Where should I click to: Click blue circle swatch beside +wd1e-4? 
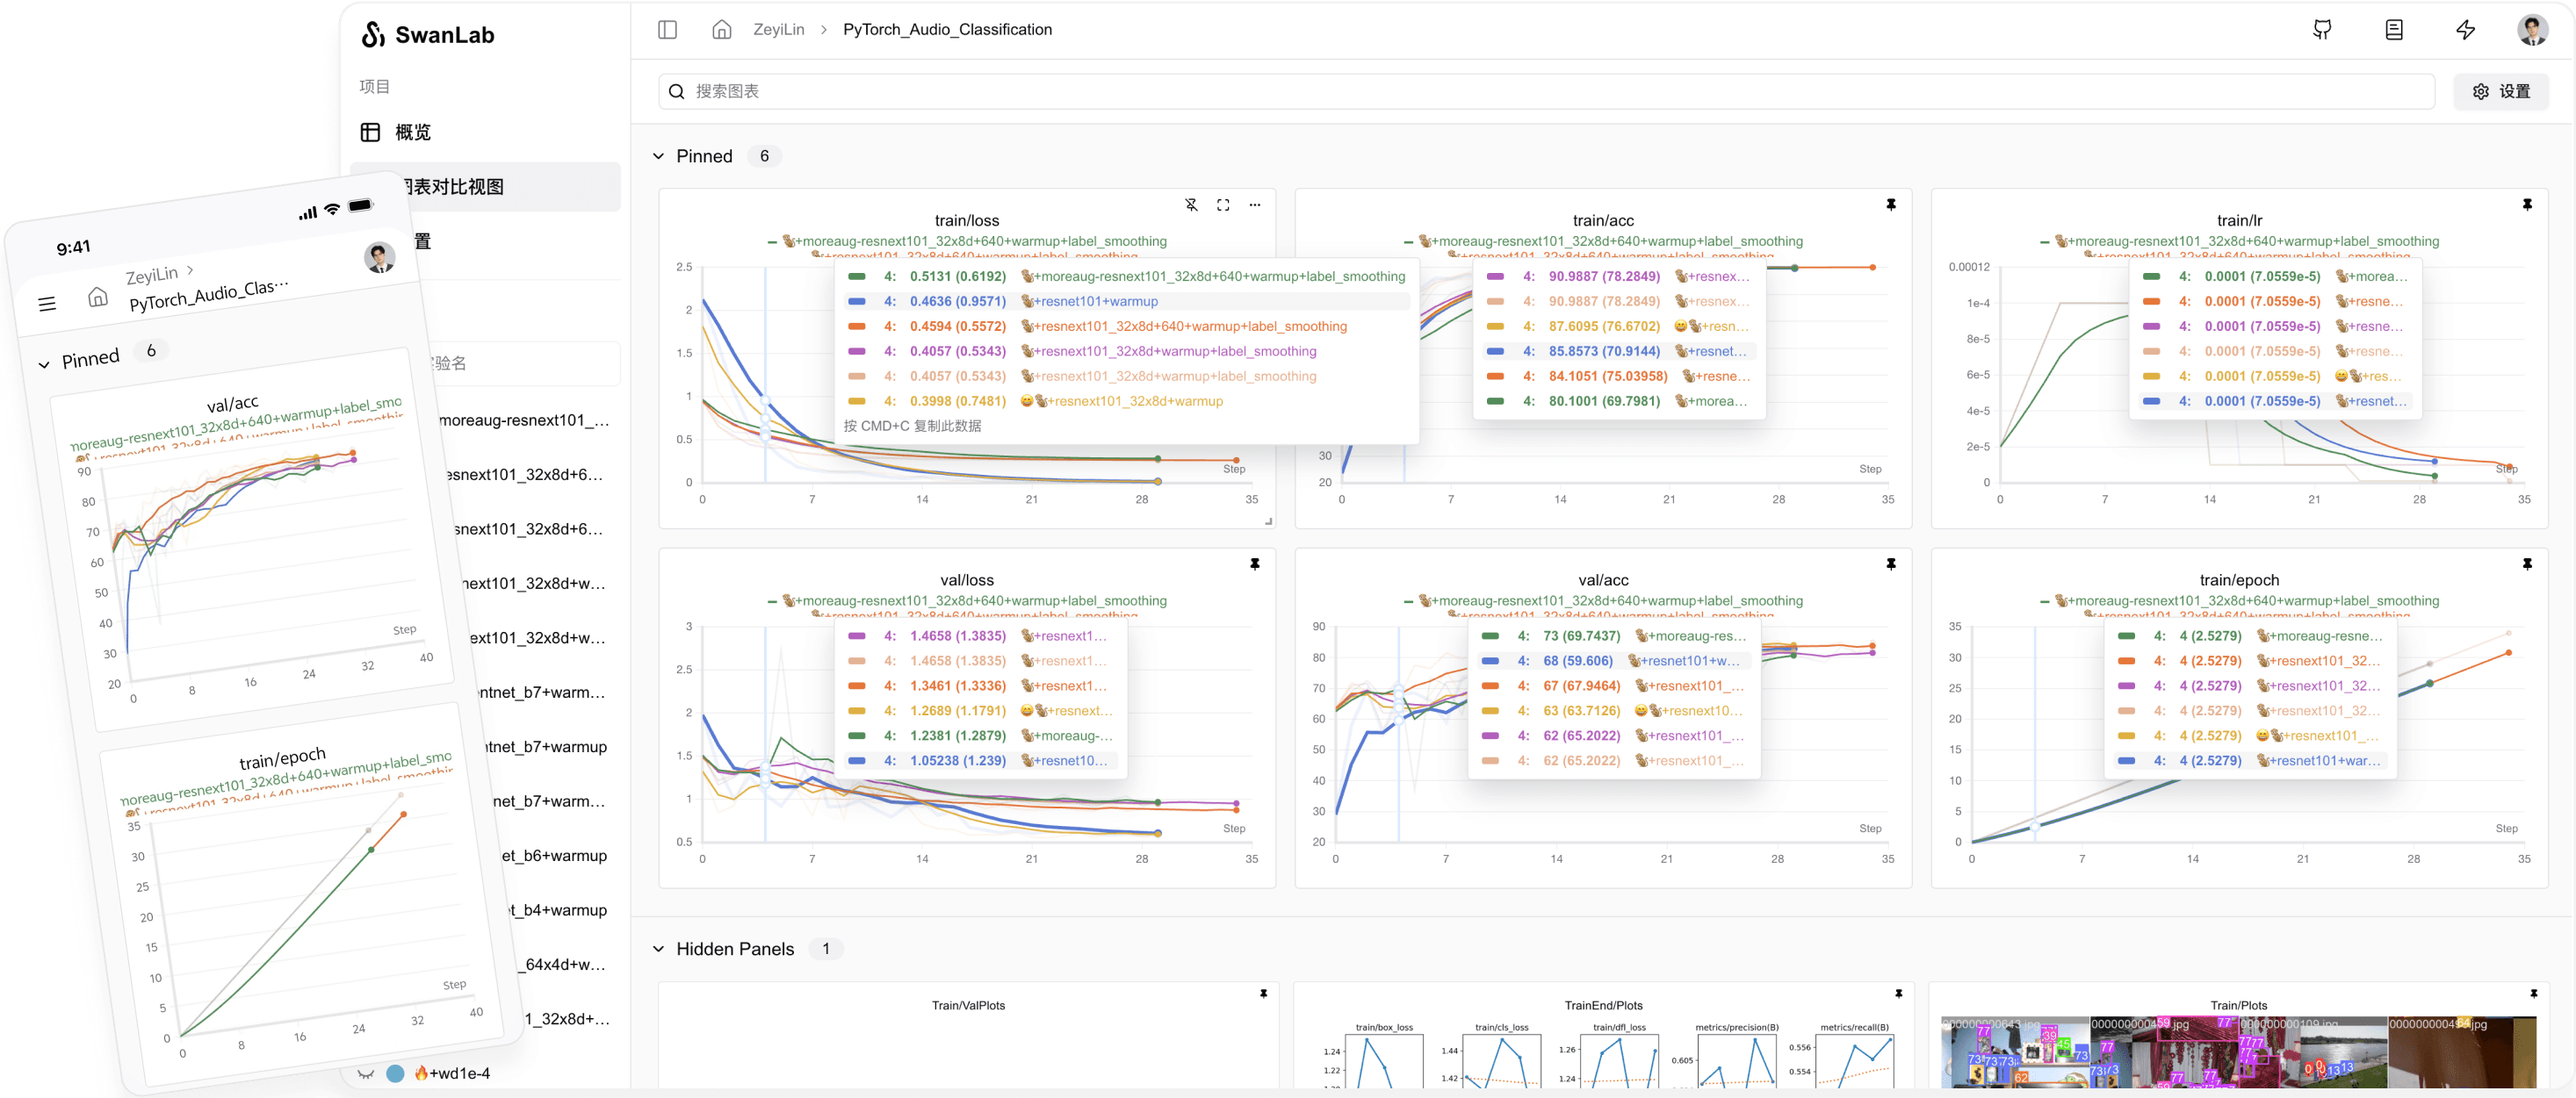point(395,1074)
